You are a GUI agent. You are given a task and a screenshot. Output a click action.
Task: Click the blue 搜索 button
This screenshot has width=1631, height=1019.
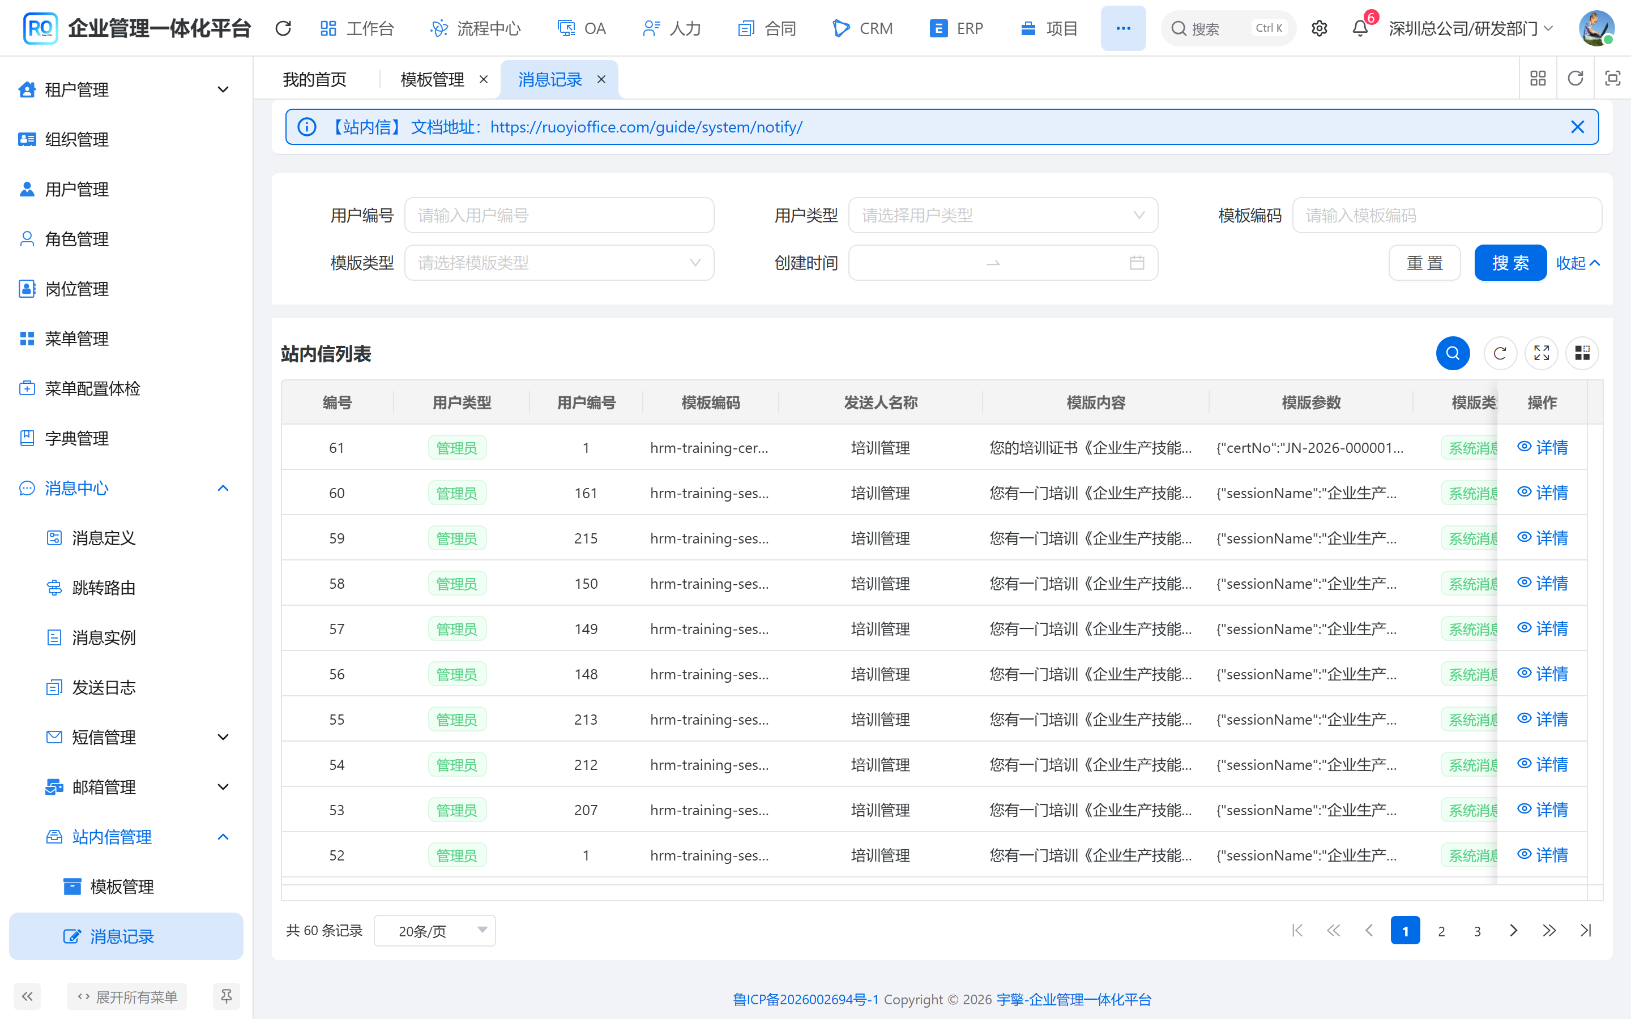[x=1510, y=263]
